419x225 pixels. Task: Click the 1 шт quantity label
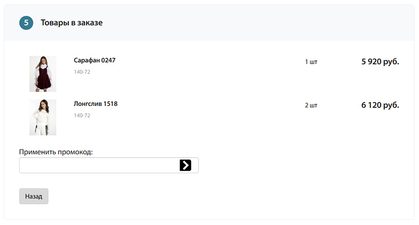coord(311,62)
